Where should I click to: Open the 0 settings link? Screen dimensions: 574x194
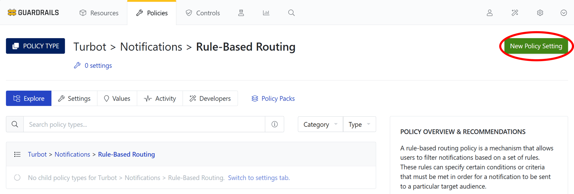[93, 65]
